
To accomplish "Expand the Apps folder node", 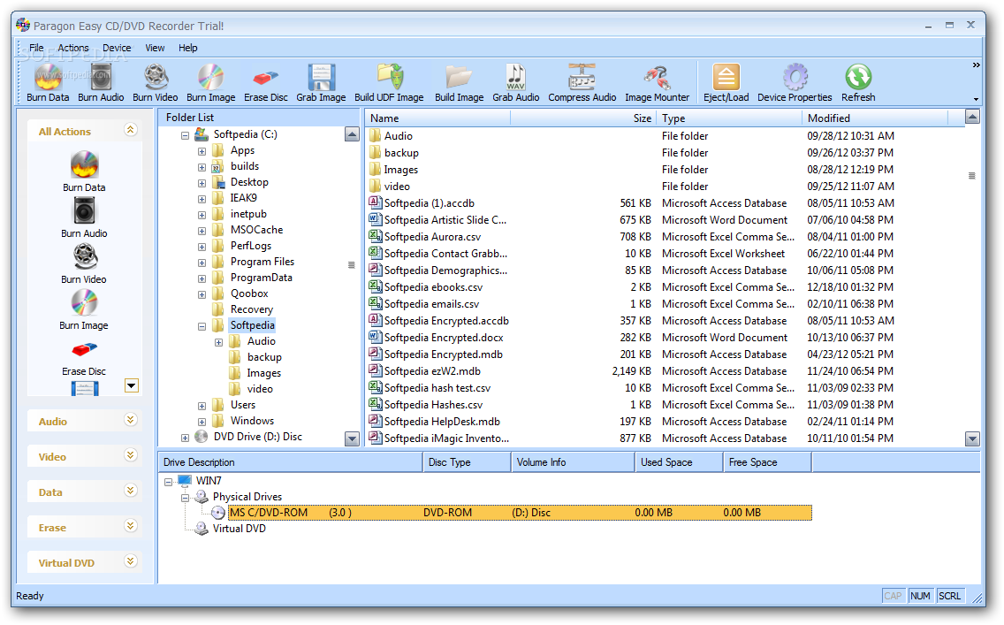I will click(202, 151).
